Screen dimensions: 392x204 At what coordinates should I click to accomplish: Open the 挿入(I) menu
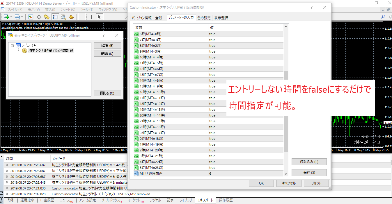pos(50,9)
